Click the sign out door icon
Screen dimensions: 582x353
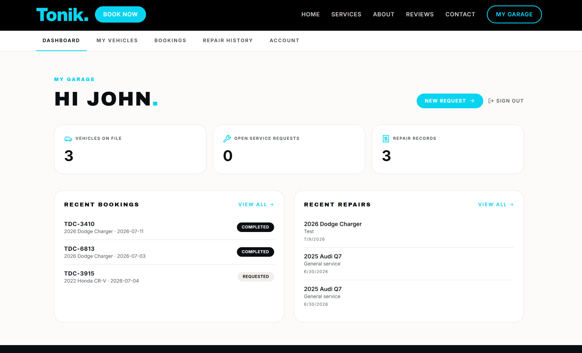tap(491, 101)
